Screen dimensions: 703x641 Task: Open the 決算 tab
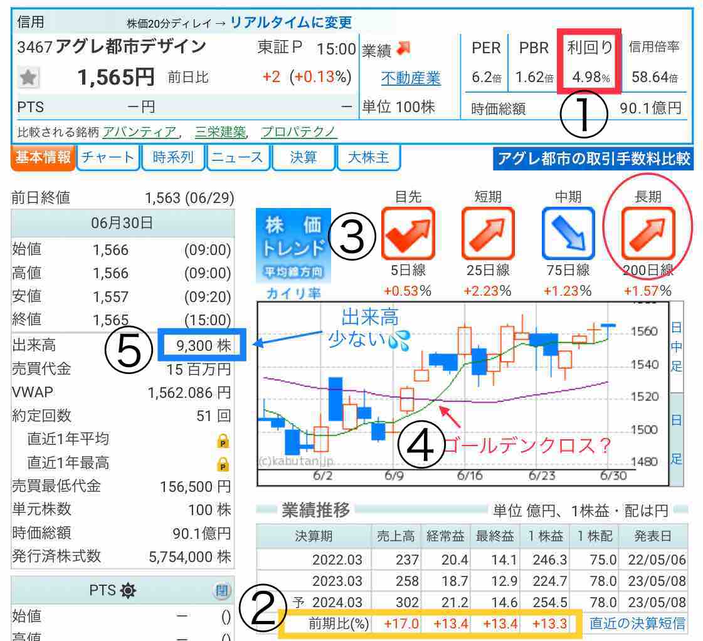(303, 157)
